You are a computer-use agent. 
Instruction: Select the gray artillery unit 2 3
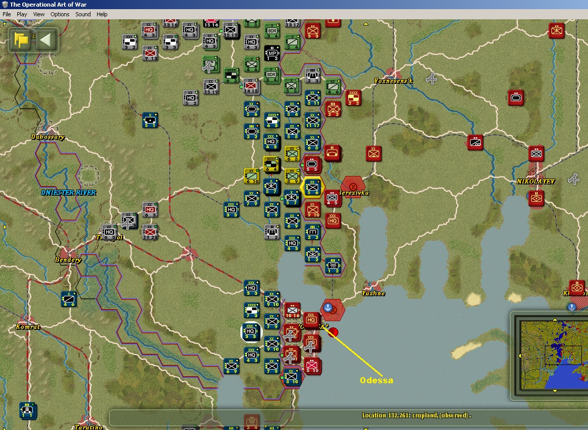313,75
